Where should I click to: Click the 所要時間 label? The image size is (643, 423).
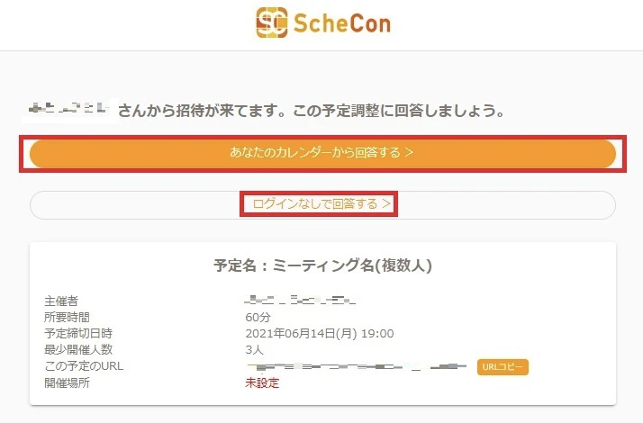point(68,317)
